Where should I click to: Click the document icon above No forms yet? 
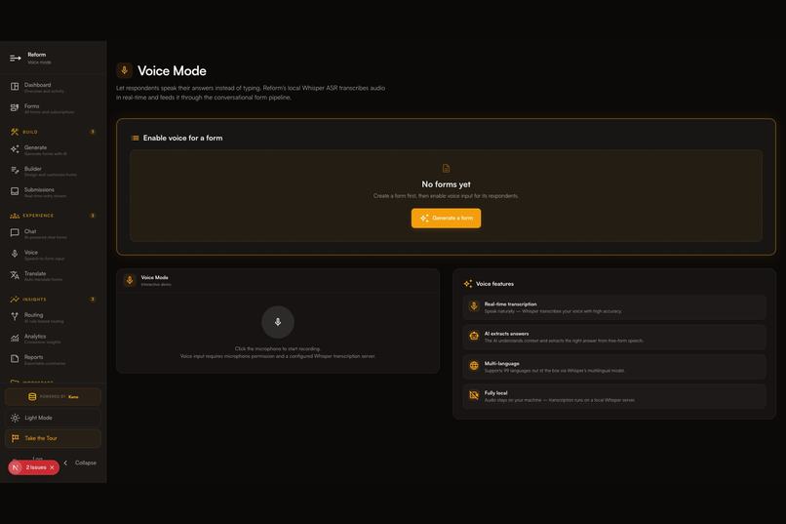click(446, 169)
